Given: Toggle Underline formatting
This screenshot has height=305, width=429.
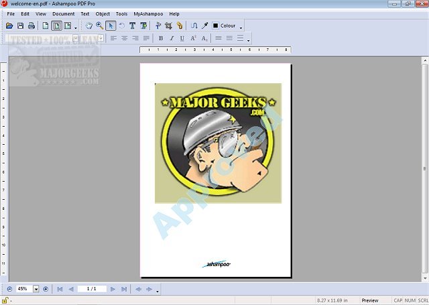Looking at the screenshot, I should [182, 38].
